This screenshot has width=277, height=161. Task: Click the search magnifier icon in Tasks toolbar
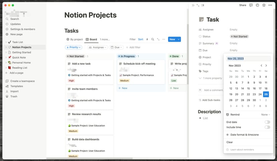[153, 39]
